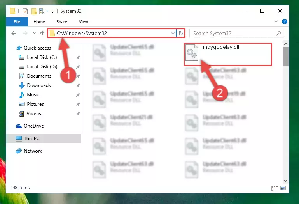Click the pin icon beside Local Disk (C:)
Viewport: 299px width, 204px height.
tap(78, 57)
